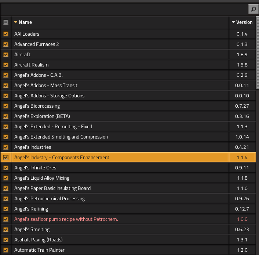Select the Aircraft Realism mod name
The height and width of the screenshot is (255, 259).
coord(32,65)
